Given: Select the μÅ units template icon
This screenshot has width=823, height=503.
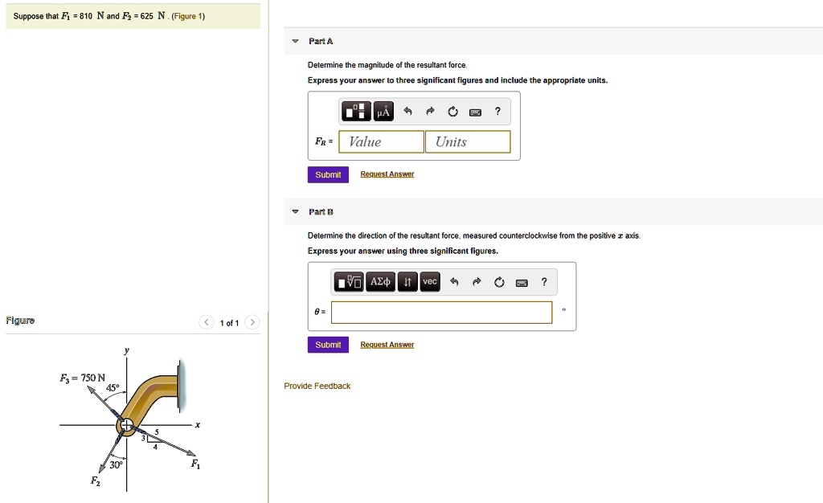Looking at the screenshot, I should click(383, 112).
